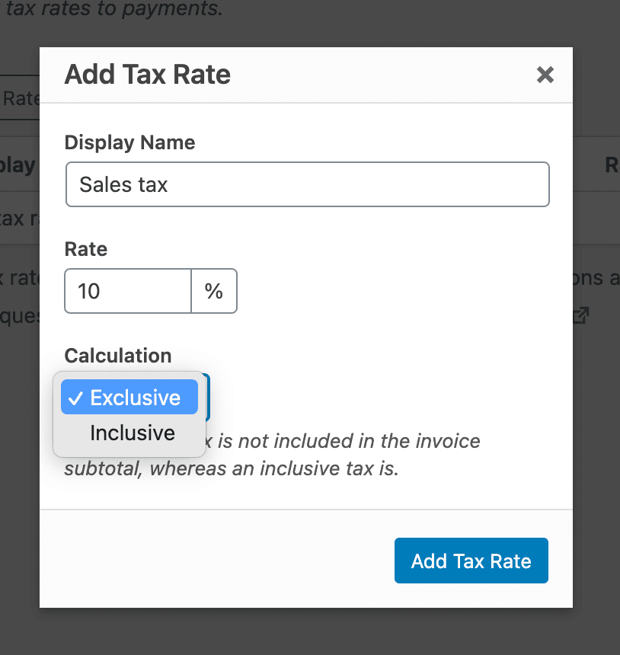Close the Add Tax Rate dialog
Image resolution: width=620 pixels, height=655 pixels.
pos(545,75)
